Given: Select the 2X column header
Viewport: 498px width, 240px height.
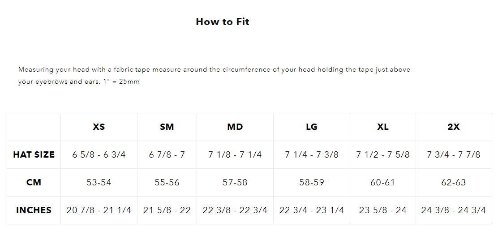Looking at the screenshot, I should pyautogui.click(x=454, y=127).
